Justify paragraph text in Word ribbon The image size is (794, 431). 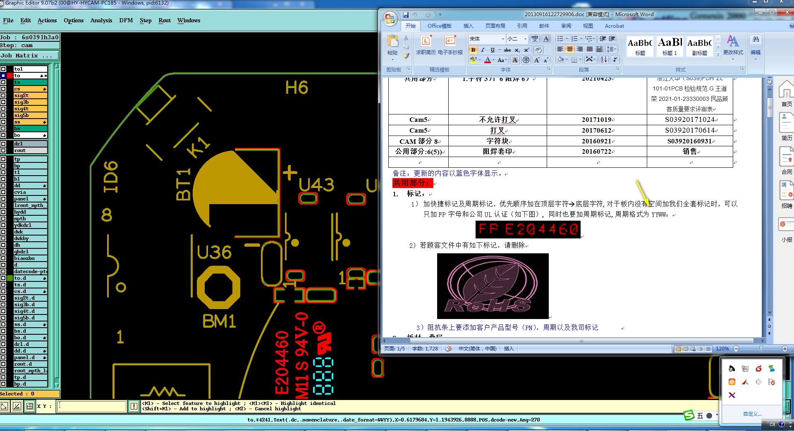pos(590,49)
